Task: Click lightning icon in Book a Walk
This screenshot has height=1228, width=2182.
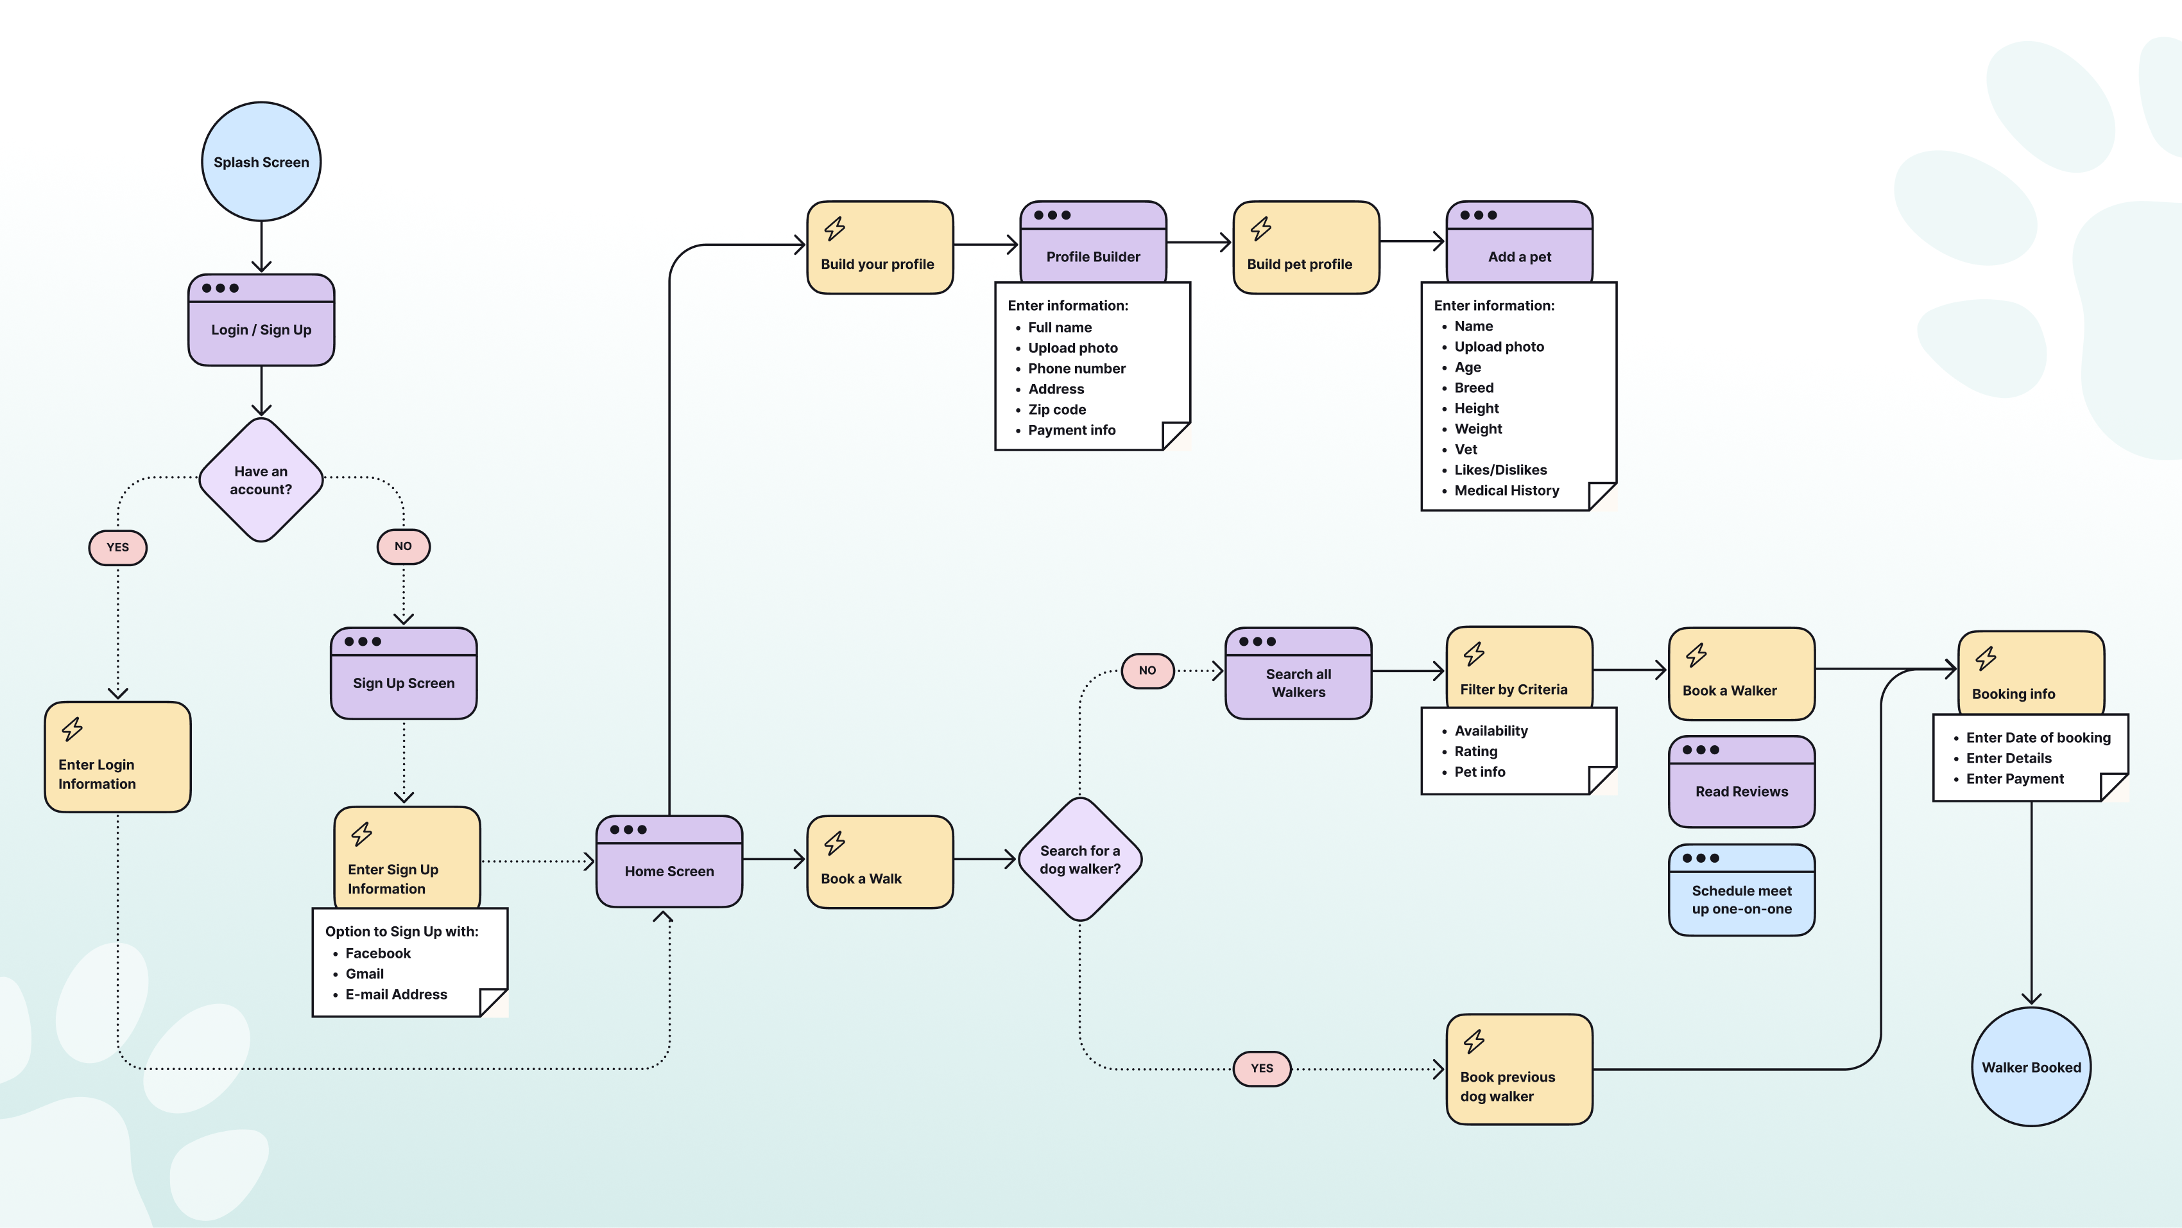Action: click(834, 842)
